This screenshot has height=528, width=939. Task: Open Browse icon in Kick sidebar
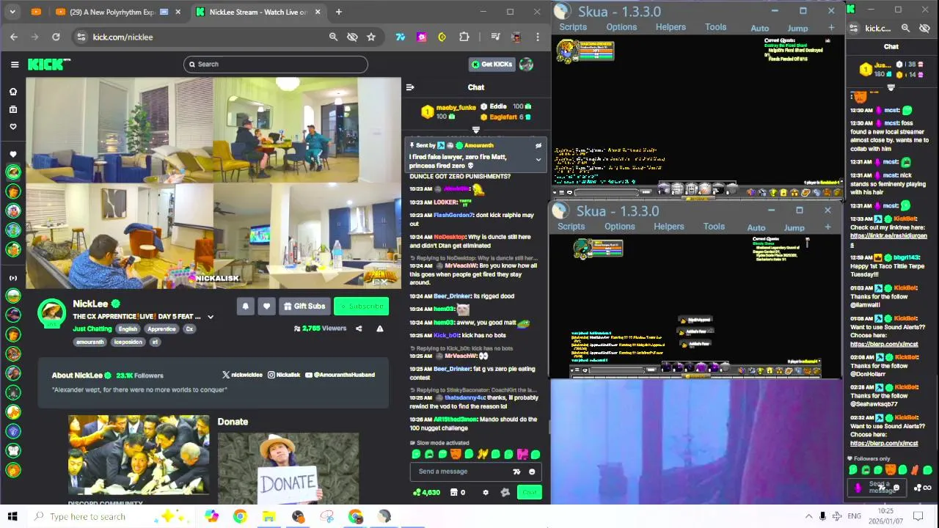pyautogui.click(x=12, y=109)
